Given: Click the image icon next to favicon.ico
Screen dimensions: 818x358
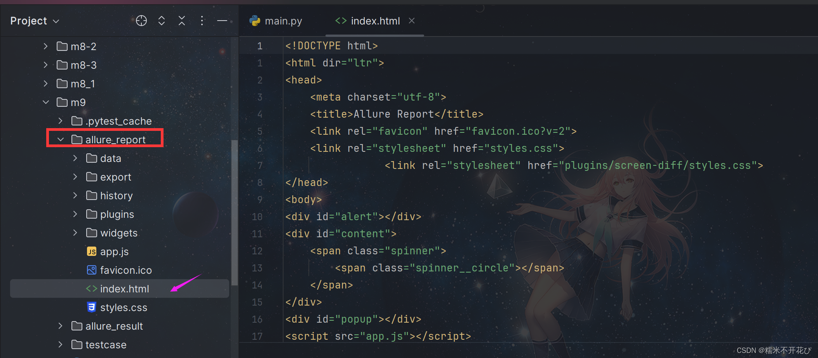Looking at the screenshot, I should [92, 270].
